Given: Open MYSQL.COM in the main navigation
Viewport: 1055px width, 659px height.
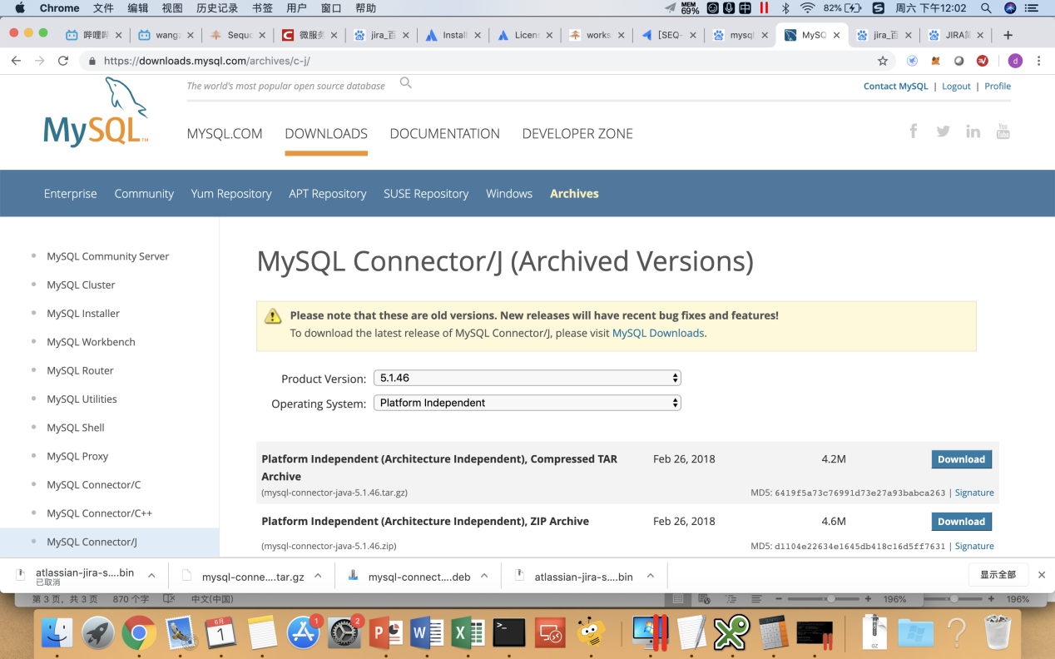Looking at the screenshot, I should tap(225, 133).
